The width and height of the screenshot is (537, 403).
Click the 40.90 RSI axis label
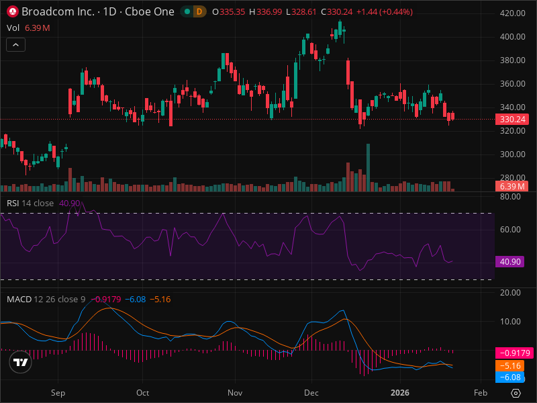click(510, 262)
